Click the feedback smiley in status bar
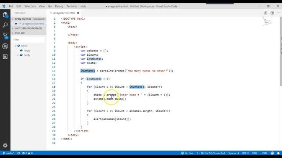 (272, 153)
